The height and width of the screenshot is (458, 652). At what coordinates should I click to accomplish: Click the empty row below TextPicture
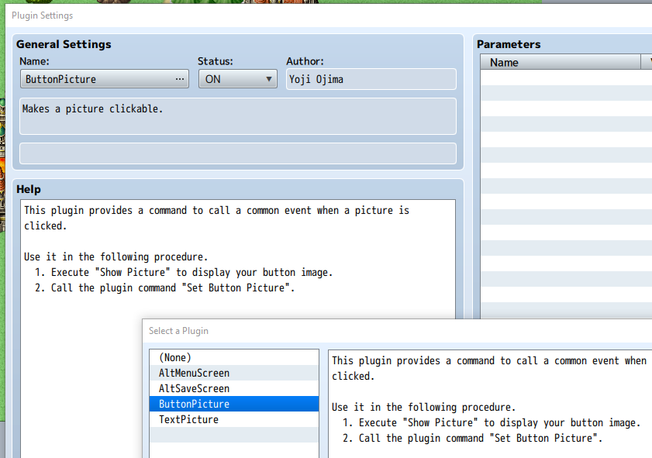234,435
